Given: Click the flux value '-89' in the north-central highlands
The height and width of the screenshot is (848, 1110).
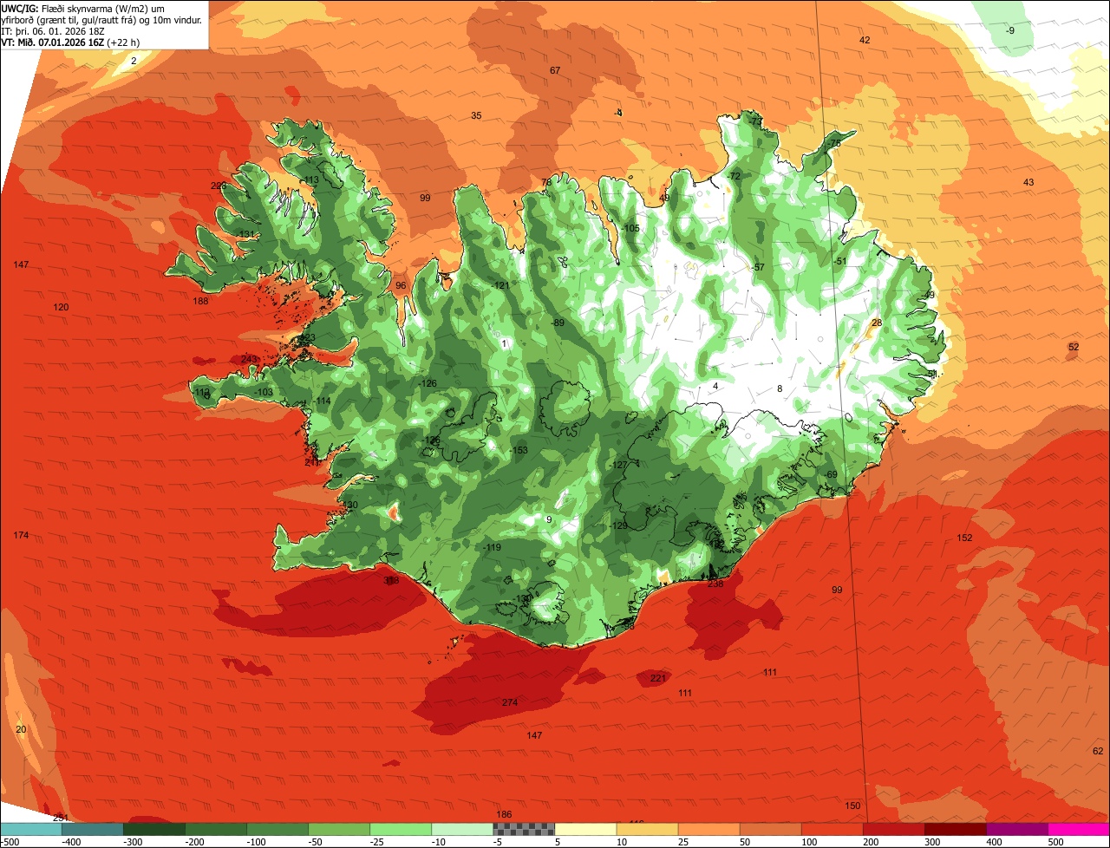Looking at the screenshot, I should pos(557,323).
